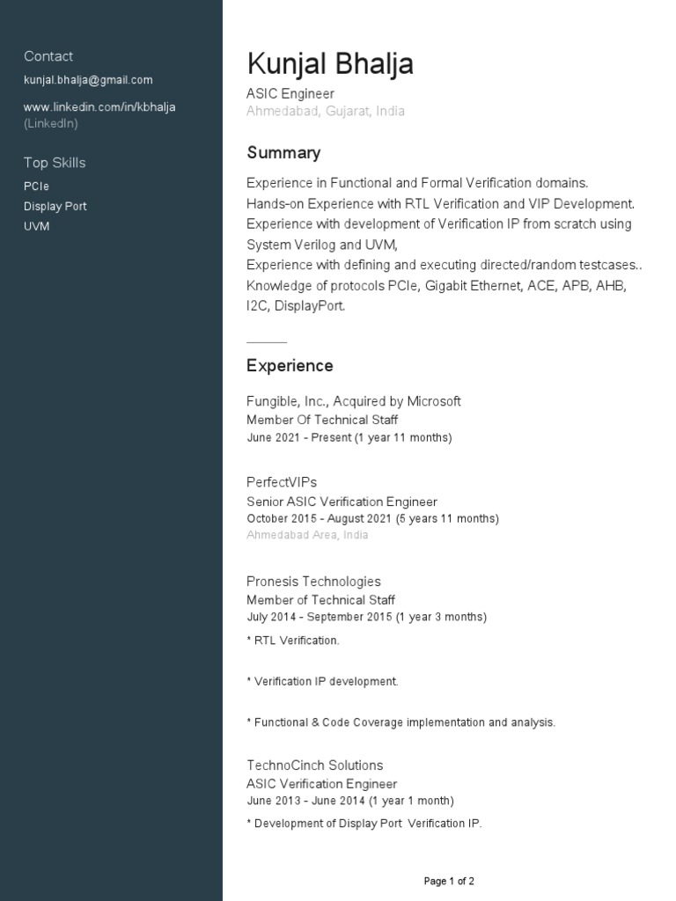Image resolution: width=676 pixels, height=901 pixels.
Task: Click the Pronesis Technologies company name
Action: (x=314, y=582)
